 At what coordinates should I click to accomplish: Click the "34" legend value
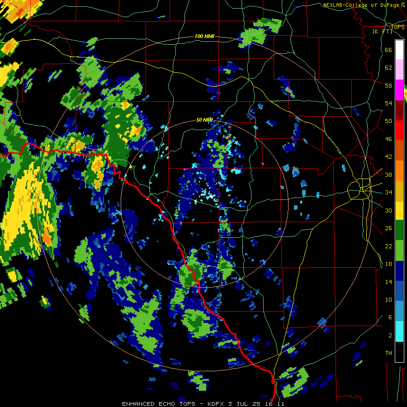388,193
